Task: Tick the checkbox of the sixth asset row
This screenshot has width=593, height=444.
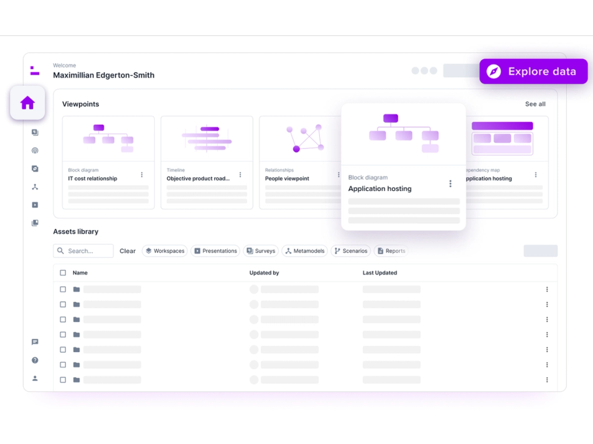Action: (x=63, y=365)
